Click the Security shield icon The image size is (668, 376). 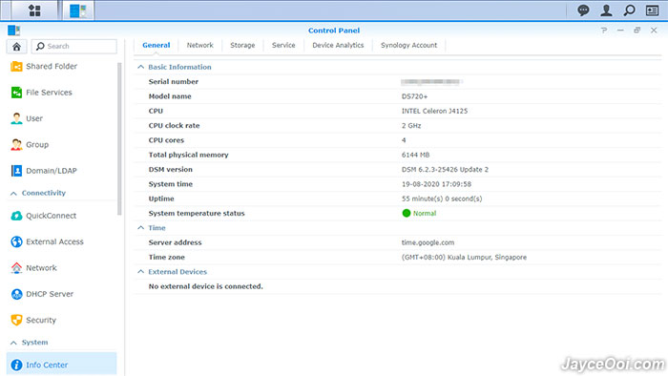[x=16, y=321]
